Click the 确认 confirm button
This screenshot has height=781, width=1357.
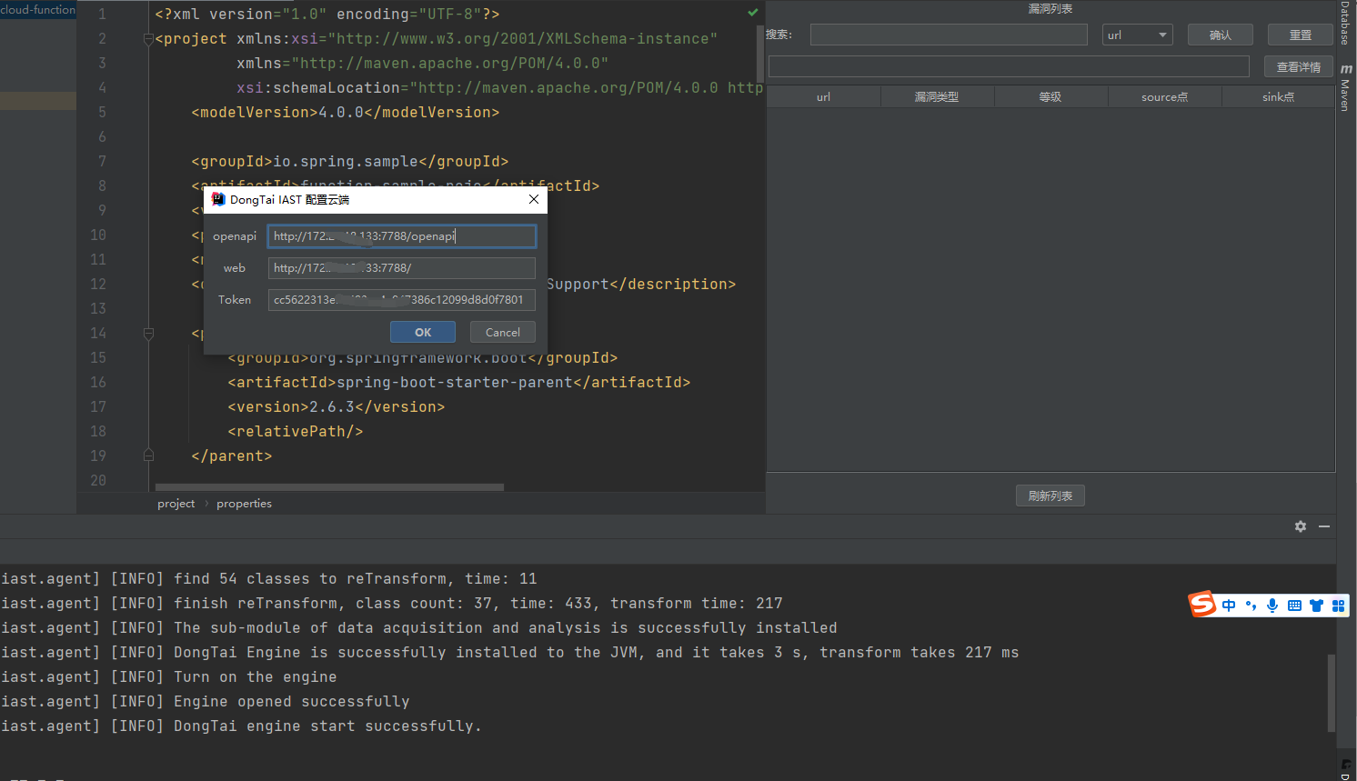pos(1221,35)
